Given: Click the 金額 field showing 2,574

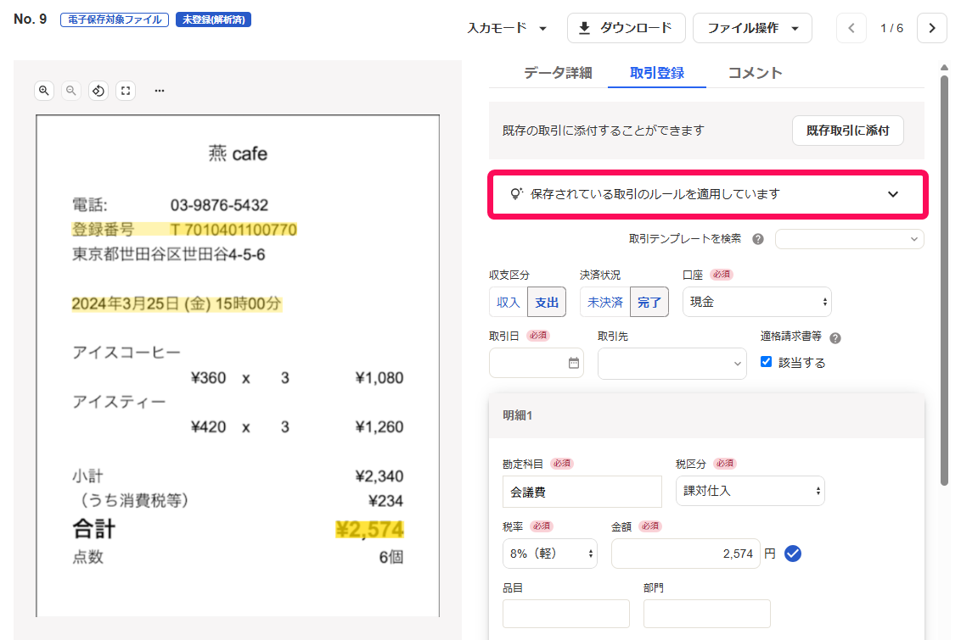Looking at the screenshot, I should click(x=685, y=554).
